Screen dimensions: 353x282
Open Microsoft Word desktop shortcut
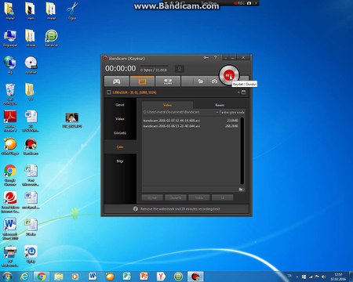click(x=10, y=229)
